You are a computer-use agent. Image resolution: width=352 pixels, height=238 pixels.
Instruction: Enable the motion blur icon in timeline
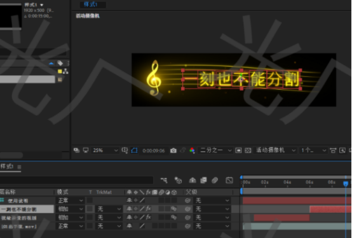(x=215, y=180)
